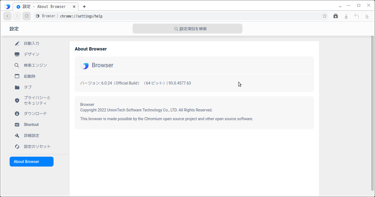This screenshot has width=375, height=197.
Task: Click the shield icon for プライバシーとセキュリティ
Action: coord(17,100)
